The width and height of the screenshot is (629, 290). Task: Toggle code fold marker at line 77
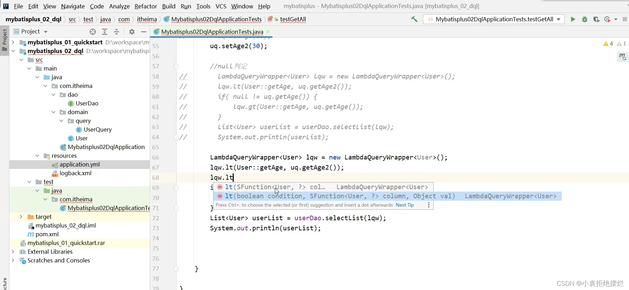[x=176, y=269]
